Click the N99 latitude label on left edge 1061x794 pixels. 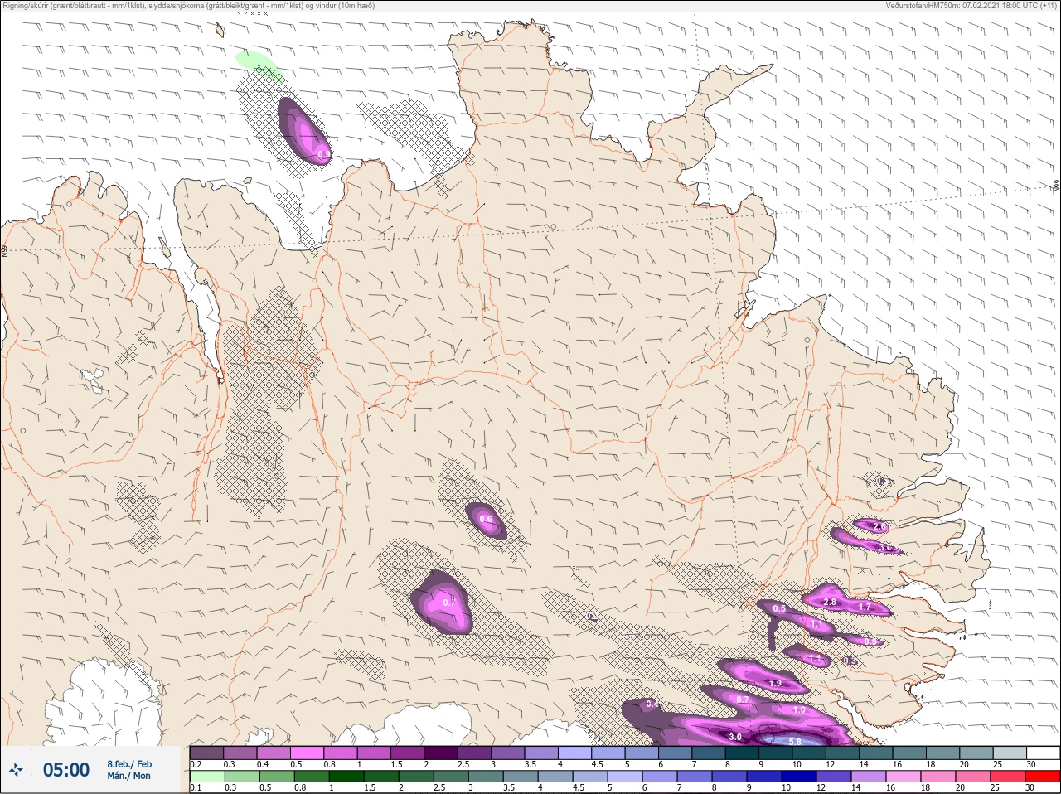pos(4,250)
